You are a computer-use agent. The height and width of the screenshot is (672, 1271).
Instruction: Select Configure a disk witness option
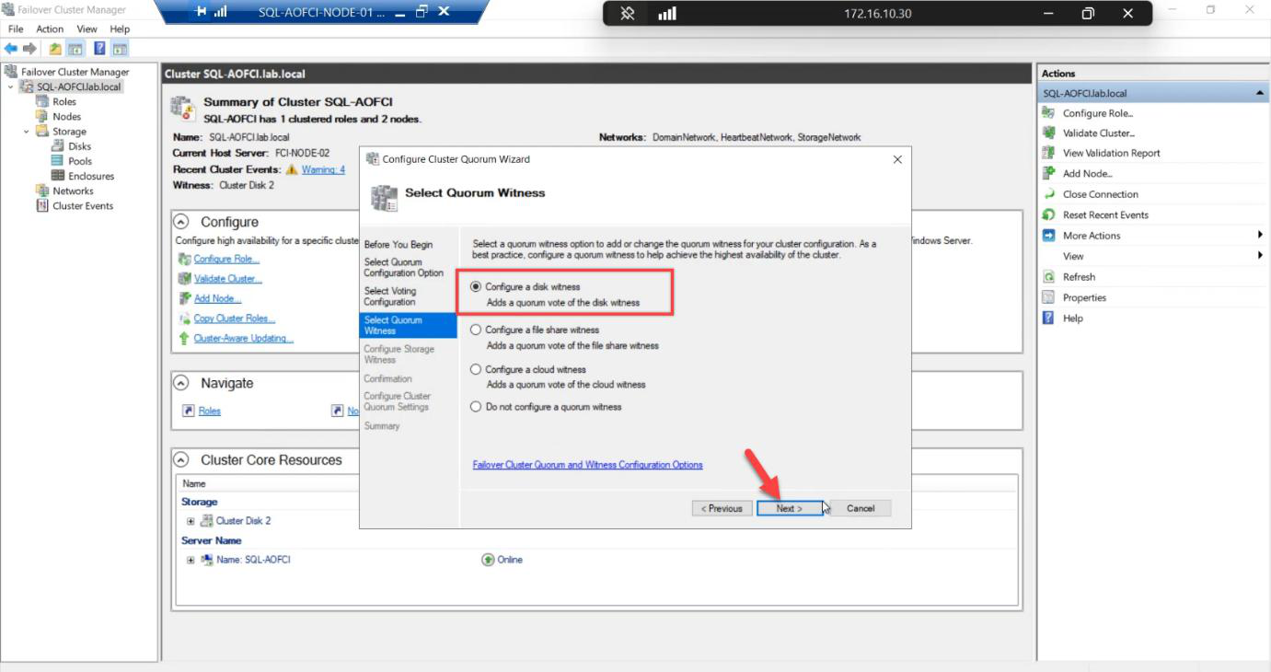pyautogui.click(x=476, y=287)
